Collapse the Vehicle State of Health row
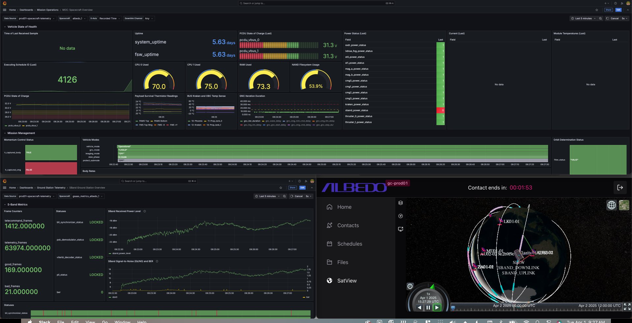The image size is (632, 323). coord(5,27)
